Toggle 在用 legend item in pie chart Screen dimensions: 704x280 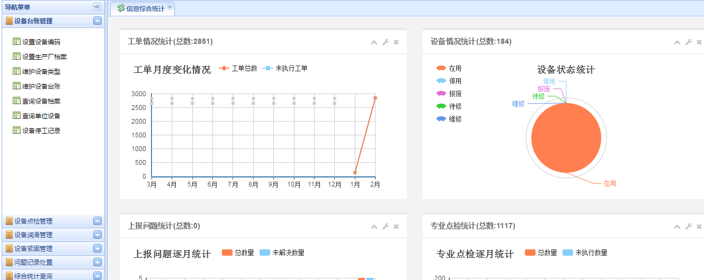(x=449, y=68)
